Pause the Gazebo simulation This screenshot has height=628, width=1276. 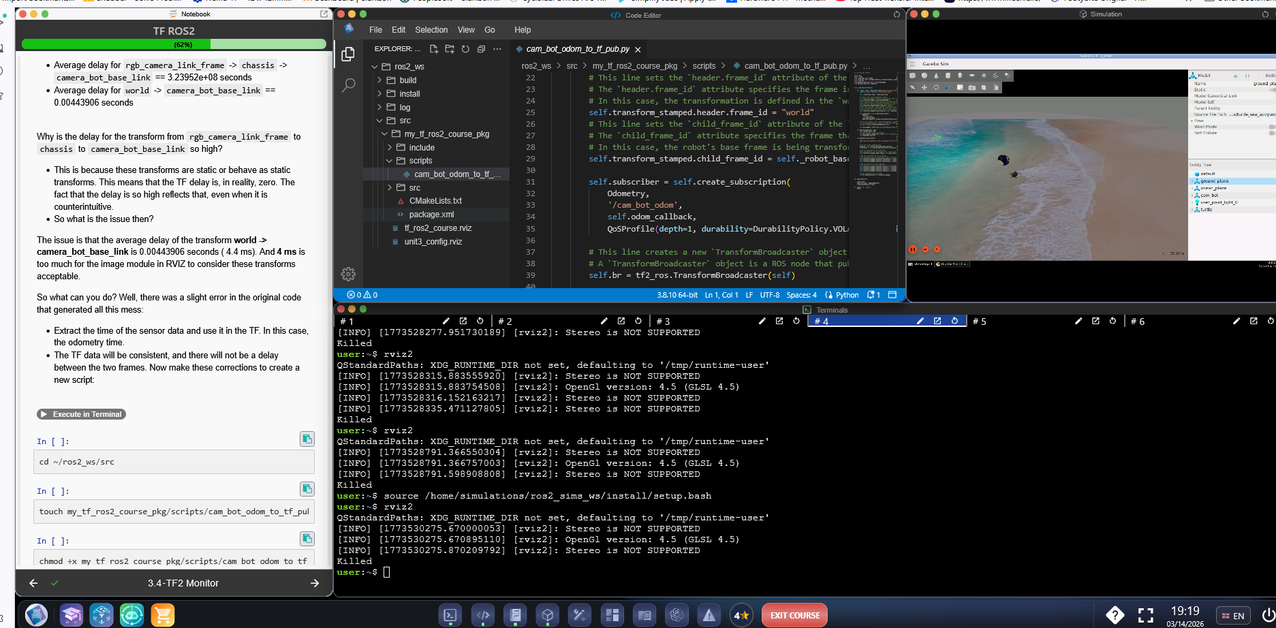tap(913, 249)
